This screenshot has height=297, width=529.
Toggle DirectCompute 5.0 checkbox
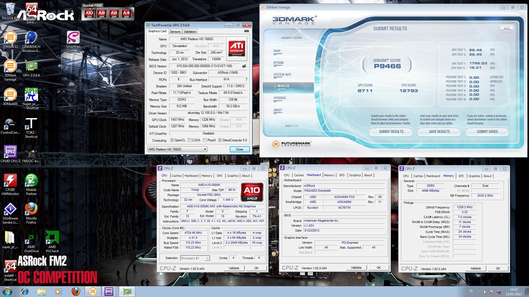pyautogui.click(x=220, y=140)
